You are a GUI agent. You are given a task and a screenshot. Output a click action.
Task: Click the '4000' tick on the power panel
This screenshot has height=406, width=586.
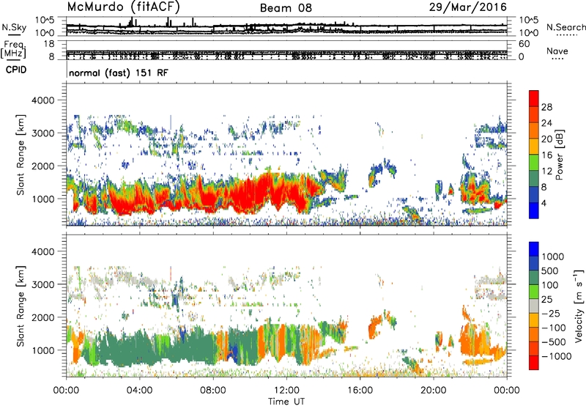point(45,100)
